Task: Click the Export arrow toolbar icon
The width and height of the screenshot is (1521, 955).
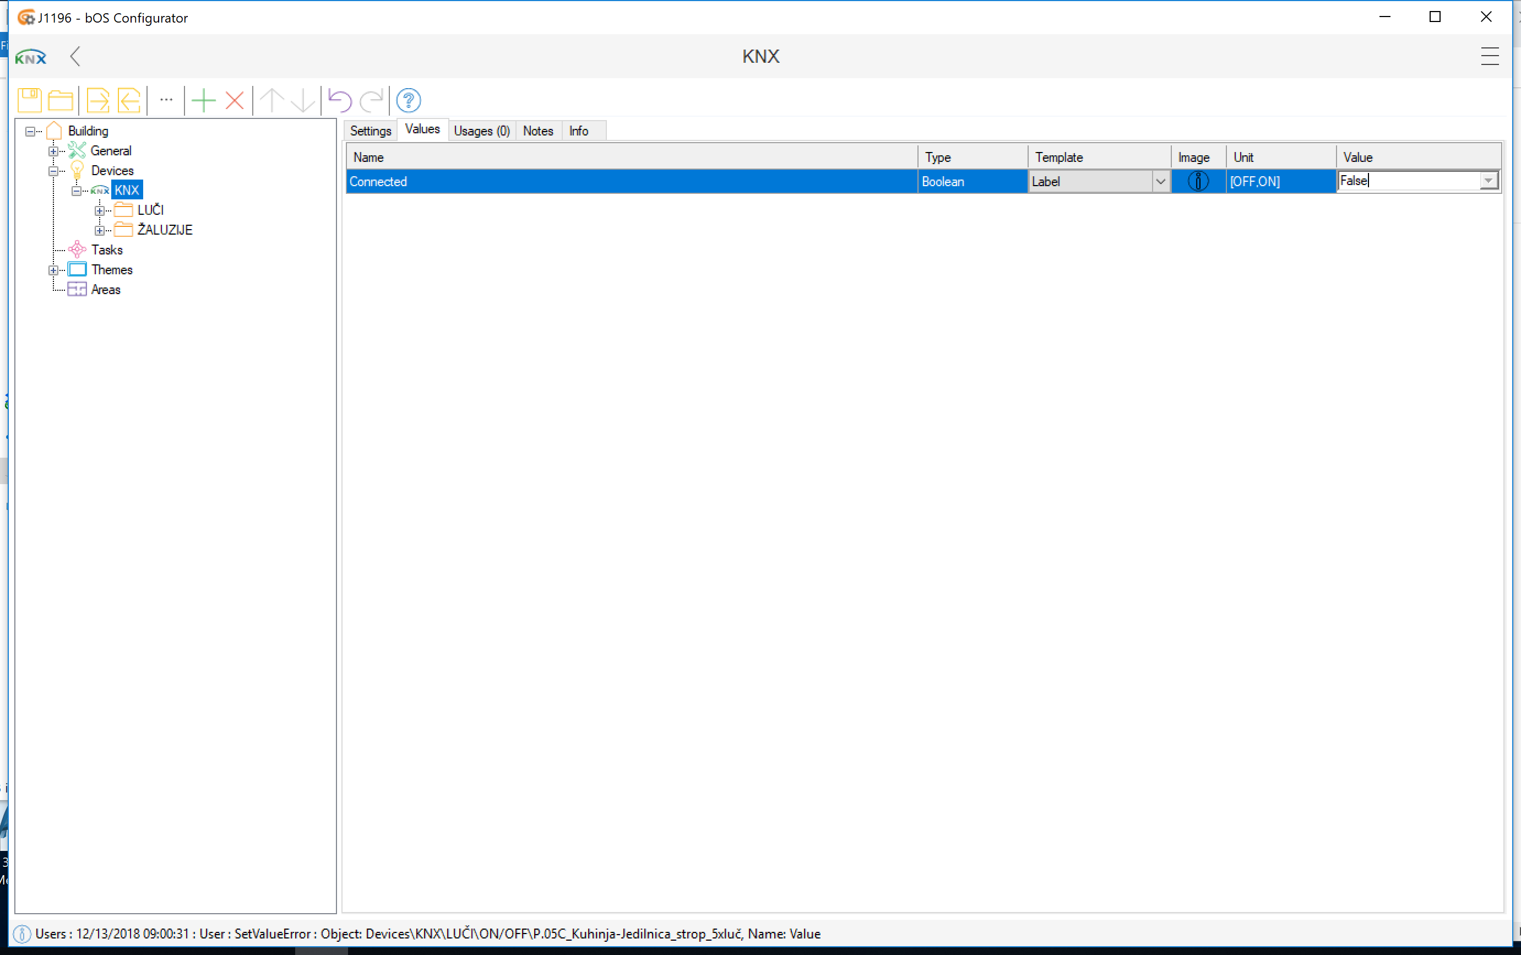Action: click(98, 100)
